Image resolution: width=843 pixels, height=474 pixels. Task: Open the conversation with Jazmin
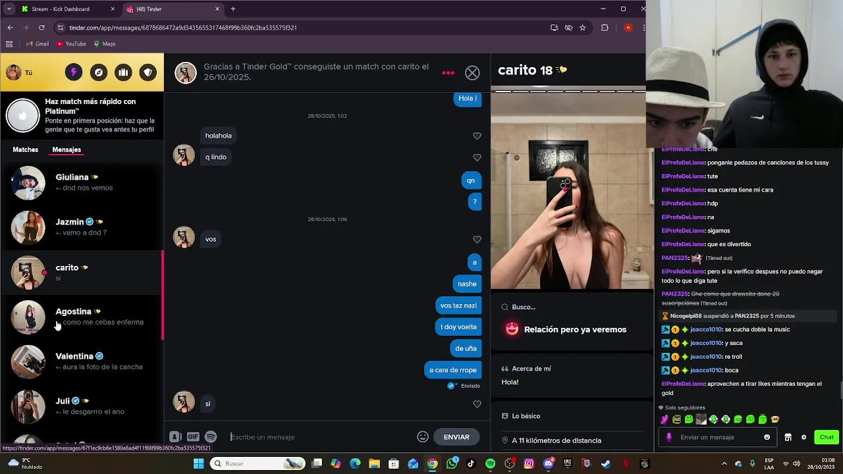coord(82,227)
